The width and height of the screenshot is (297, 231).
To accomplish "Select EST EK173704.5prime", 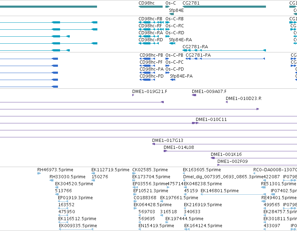I will (151, 177).
